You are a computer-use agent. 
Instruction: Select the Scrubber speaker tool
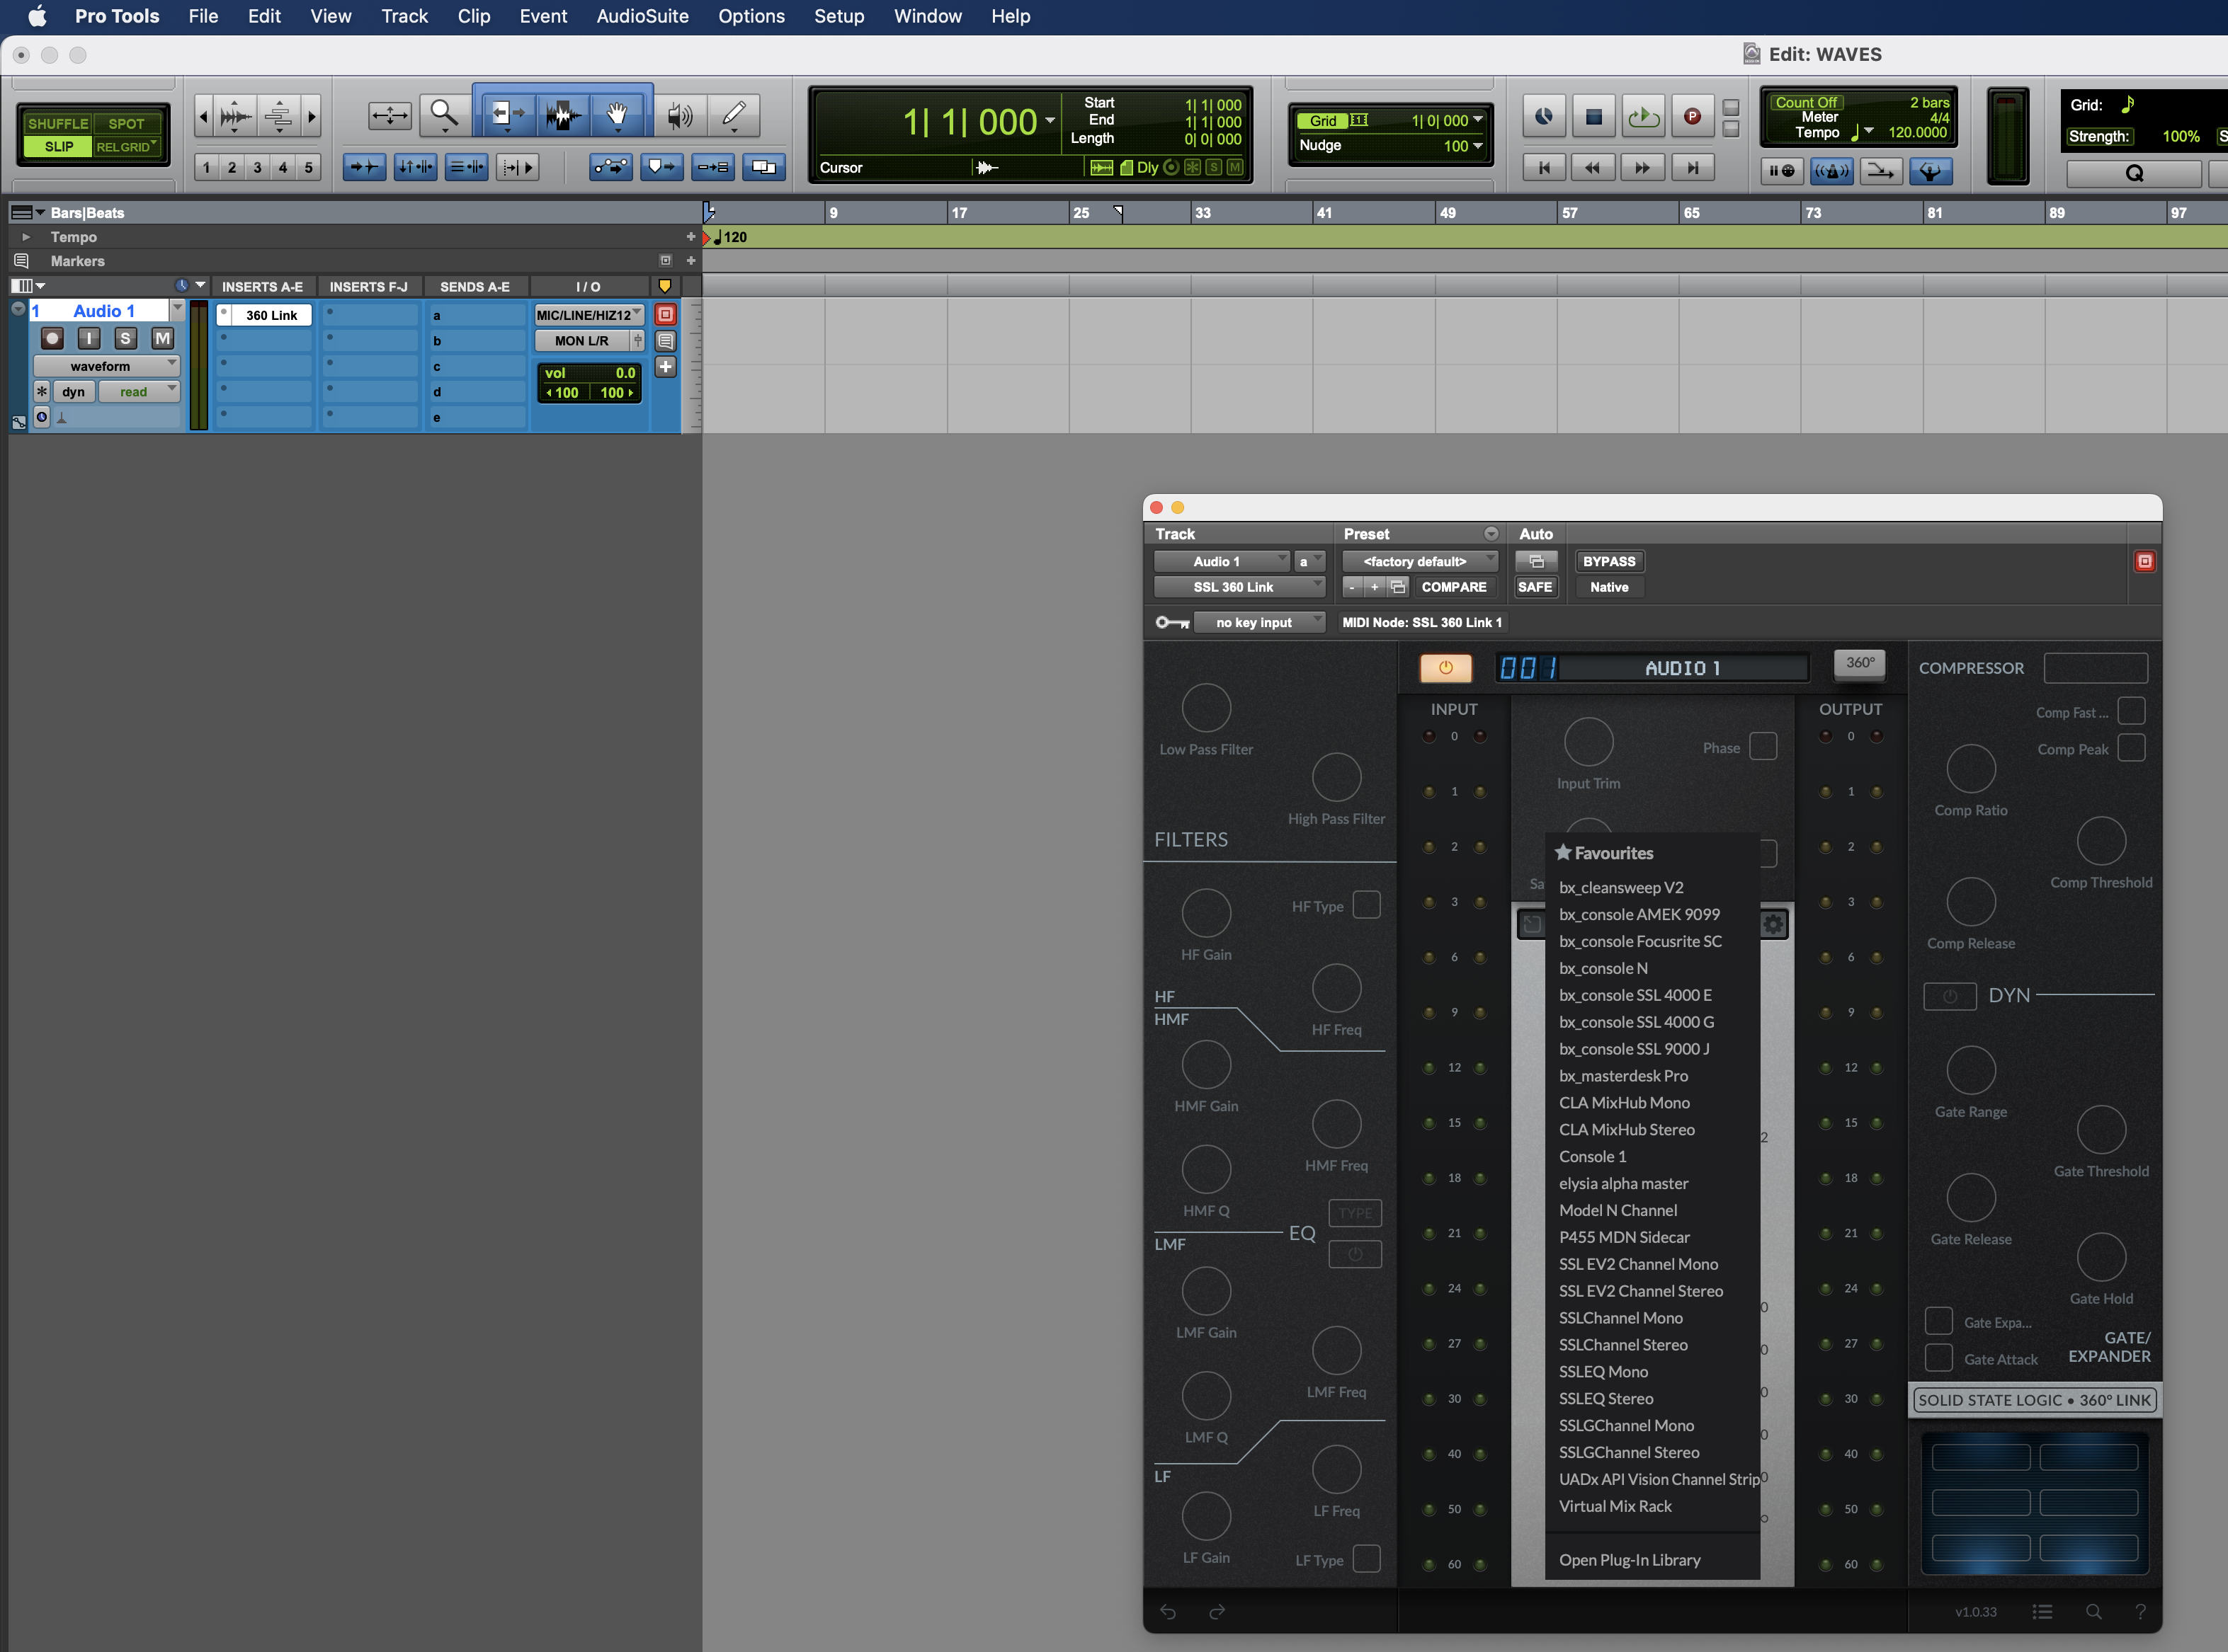679,115
